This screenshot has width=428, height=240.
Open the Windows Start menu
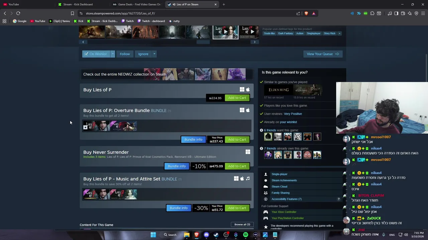coord(153,235)
